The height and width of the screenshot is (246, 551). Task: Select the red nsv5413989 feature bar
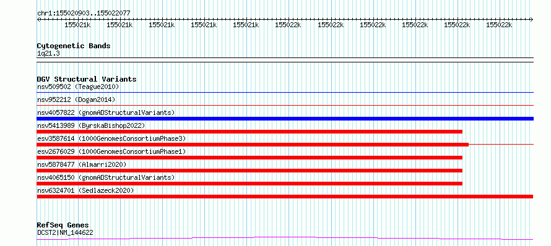coord(249,132)
